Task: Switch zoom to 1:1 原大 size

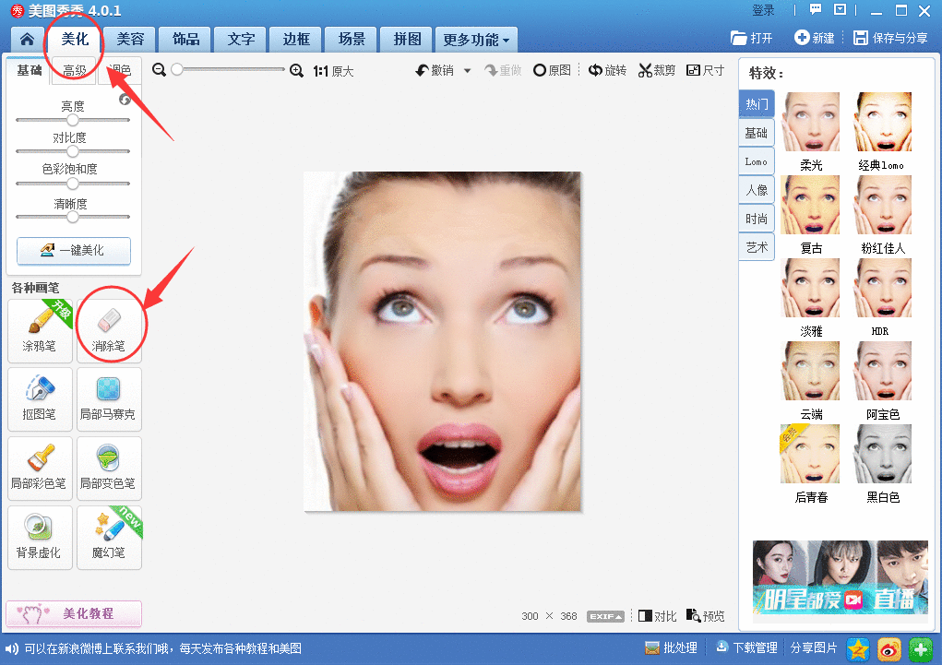Action: point(333,71)
